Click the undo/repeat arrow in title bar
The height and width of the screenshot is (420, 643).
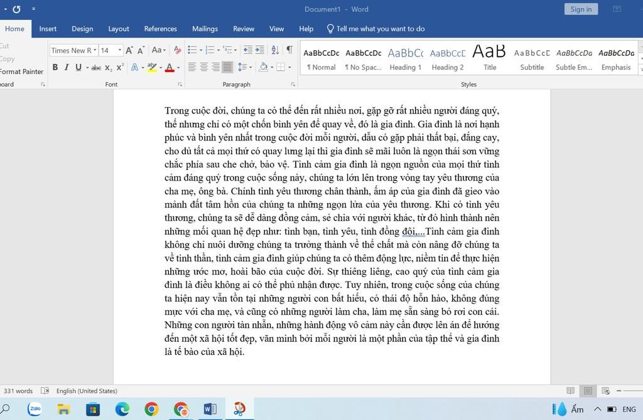tap(16, 9)
